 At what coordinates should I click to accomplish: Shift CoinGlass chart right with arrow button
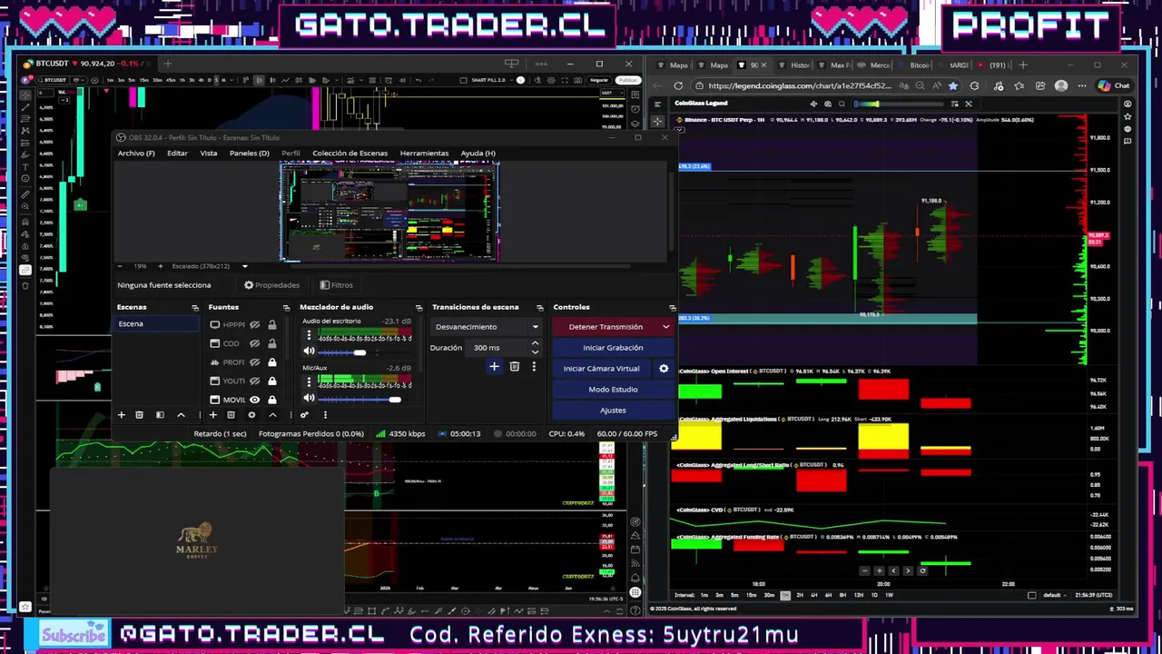(x=908, y=570)
